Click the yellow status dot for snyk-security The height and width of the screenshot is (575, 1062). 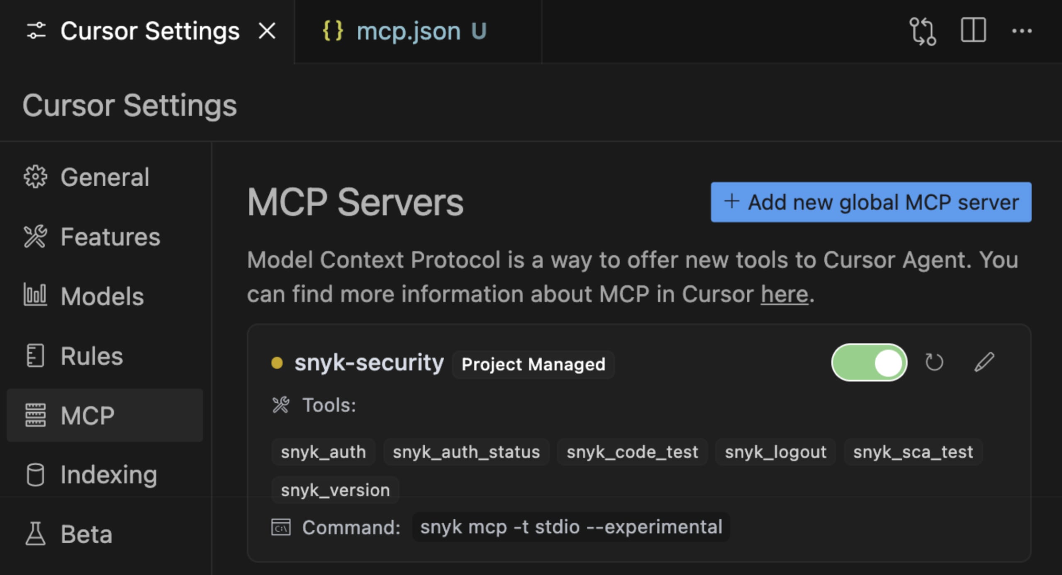277,363
